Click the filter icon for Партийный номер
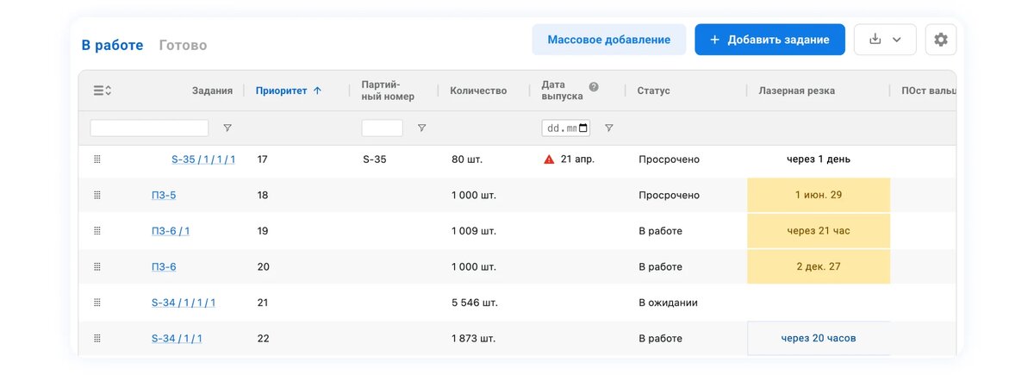The width and height of the screenshot is (1034, 375). point(421,128)
